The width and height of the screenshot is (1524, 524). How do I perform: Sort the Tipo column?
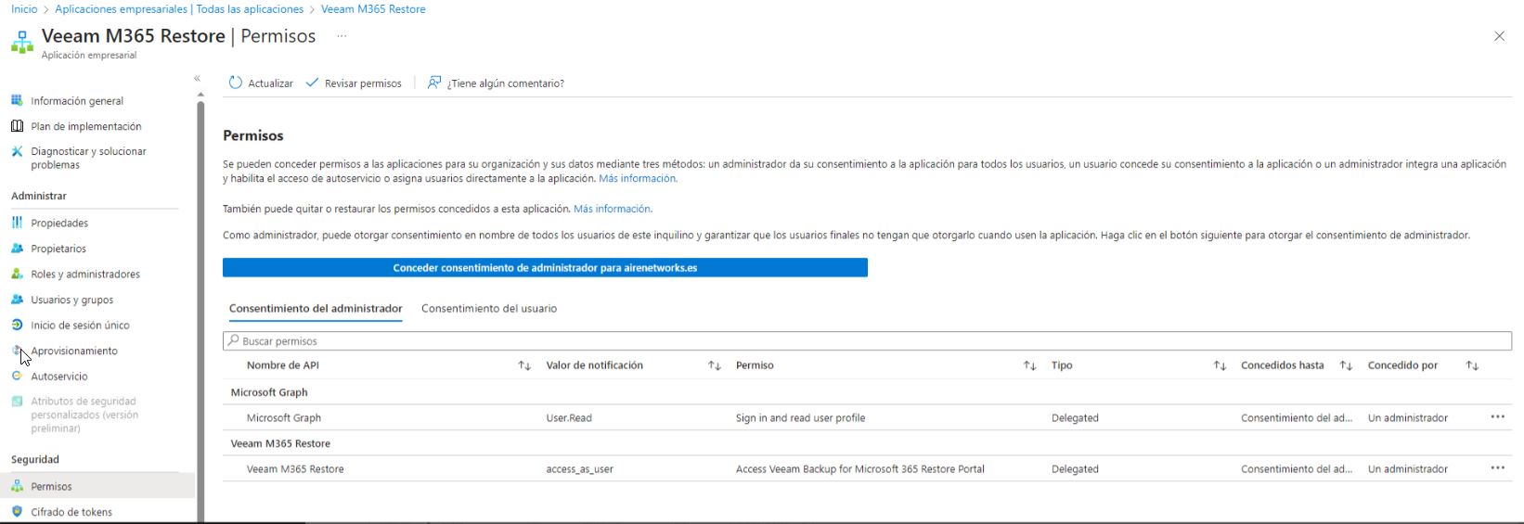[x=1220, y=366]
